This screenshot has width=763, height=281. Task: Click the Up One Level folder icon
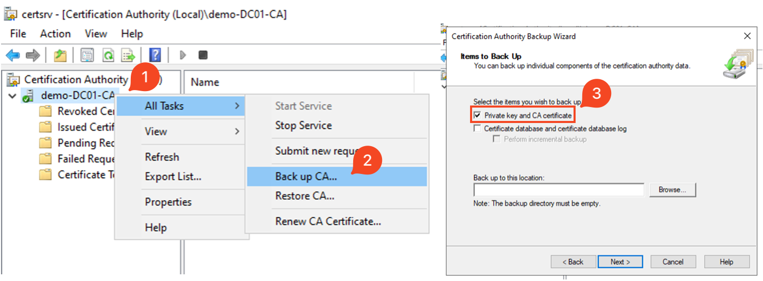[61, 55]
